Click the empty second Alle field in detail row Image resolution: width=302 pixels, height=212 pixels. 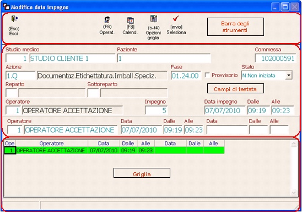point(279,130)
